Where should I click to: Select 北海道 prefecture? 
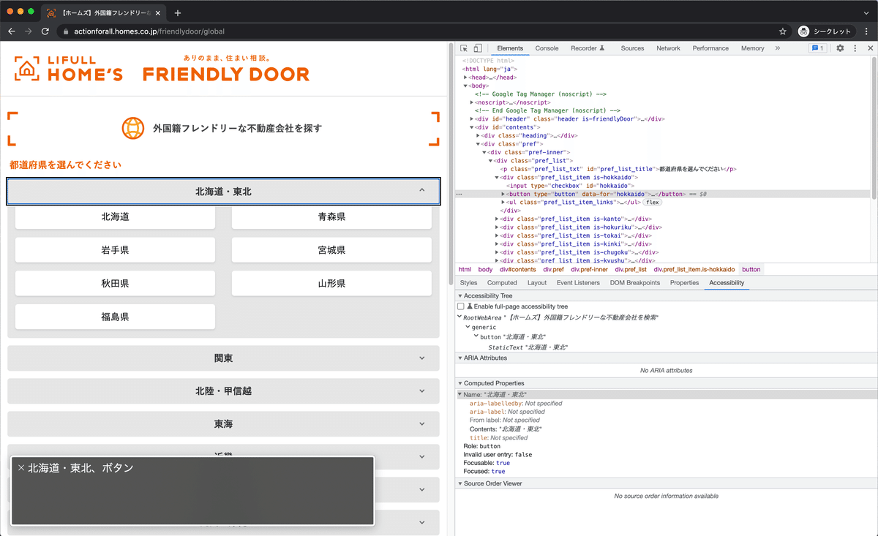coord(115,217)
